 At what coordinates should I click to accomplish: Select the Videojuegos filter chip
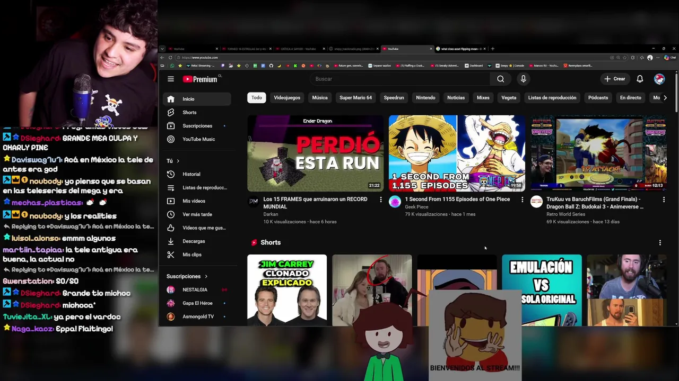point(287,98)
